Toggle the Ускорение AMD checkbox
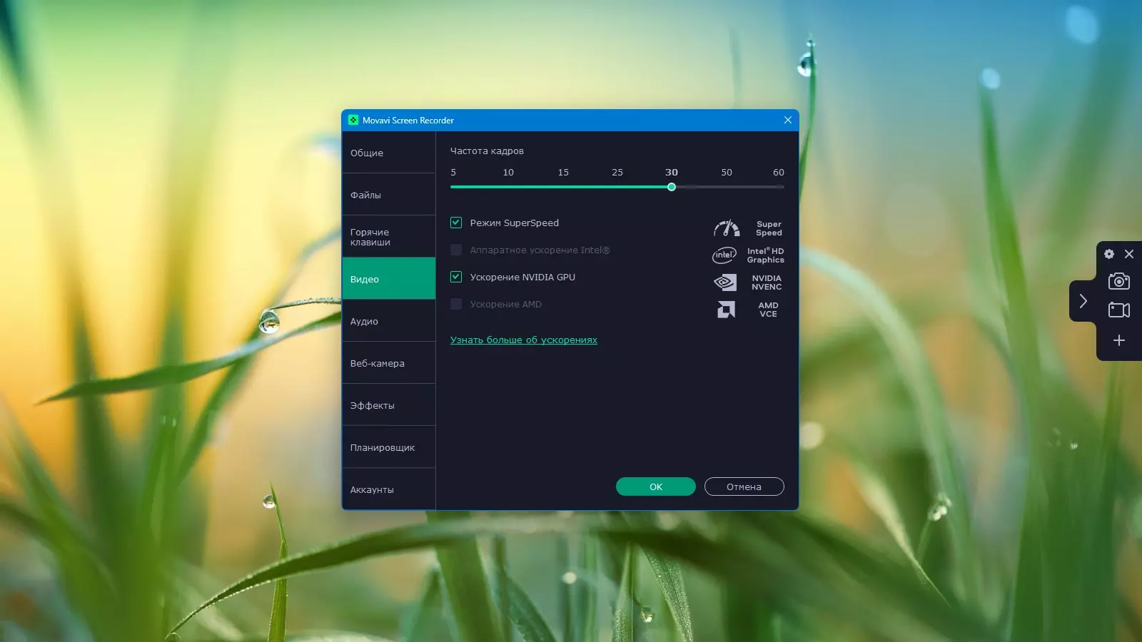This screenshot has width=1142, height=642. pyautogui.click(x=456, y=304)
